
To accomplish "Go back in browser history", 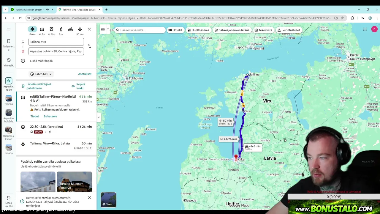I will point(6,18).
